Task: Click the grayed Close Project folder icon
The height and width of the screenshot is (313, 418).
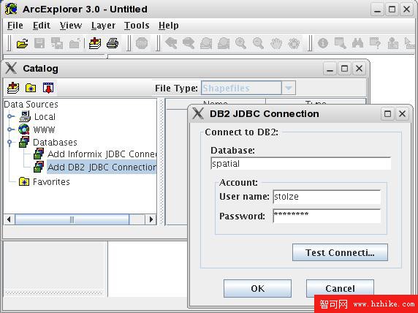Action: pyautogui.click(x=75, y=43)
